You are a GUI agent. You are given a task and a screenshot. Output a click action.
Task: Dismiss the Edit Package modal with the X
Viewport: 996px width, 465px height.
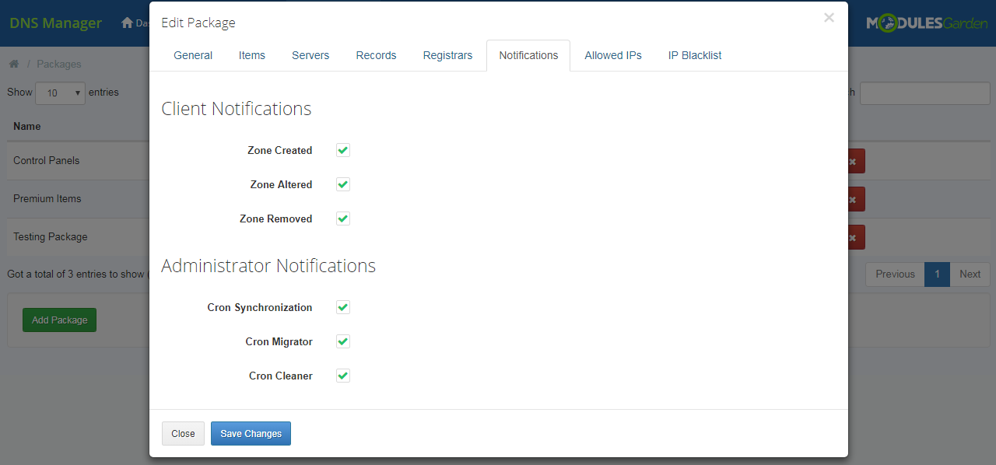click(828, 18)
